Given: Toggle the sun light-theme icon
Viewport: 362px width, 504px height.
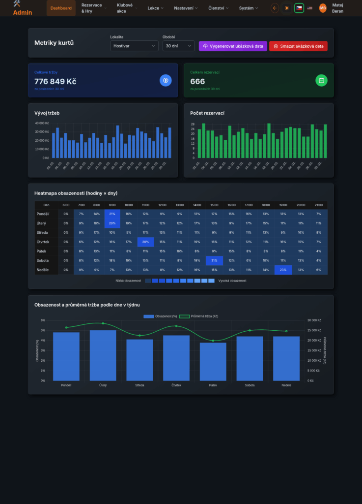Looking at the screenshot, I should [287, 8].
